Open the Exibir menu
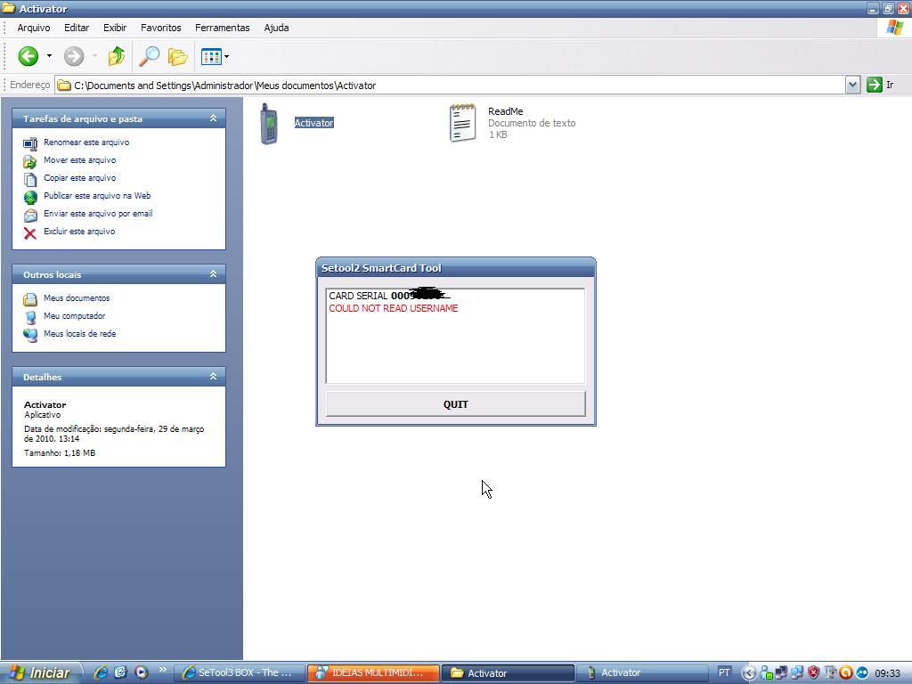912x684 pixels. pos(115,28)
